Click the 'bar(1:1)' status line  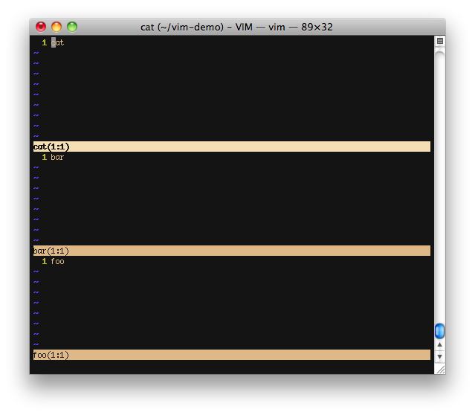[x=232, y=251]
